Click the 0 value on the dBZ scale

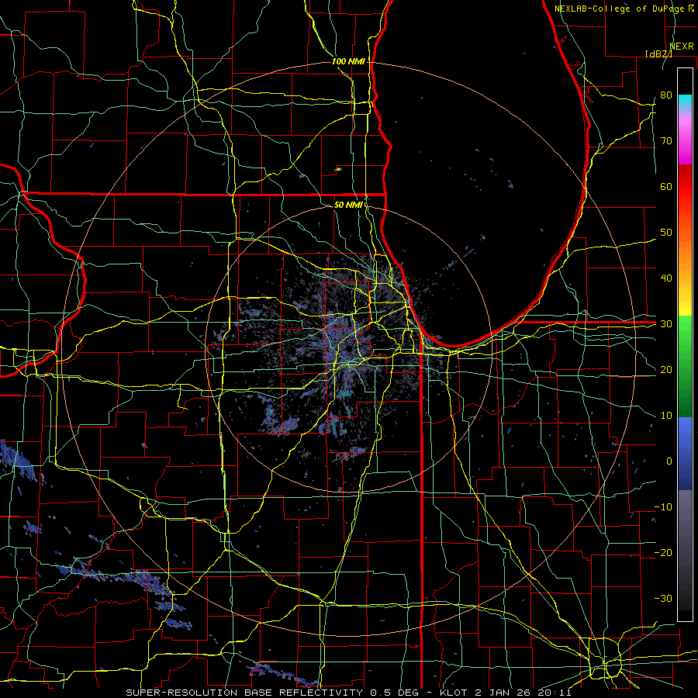[669, 461]
